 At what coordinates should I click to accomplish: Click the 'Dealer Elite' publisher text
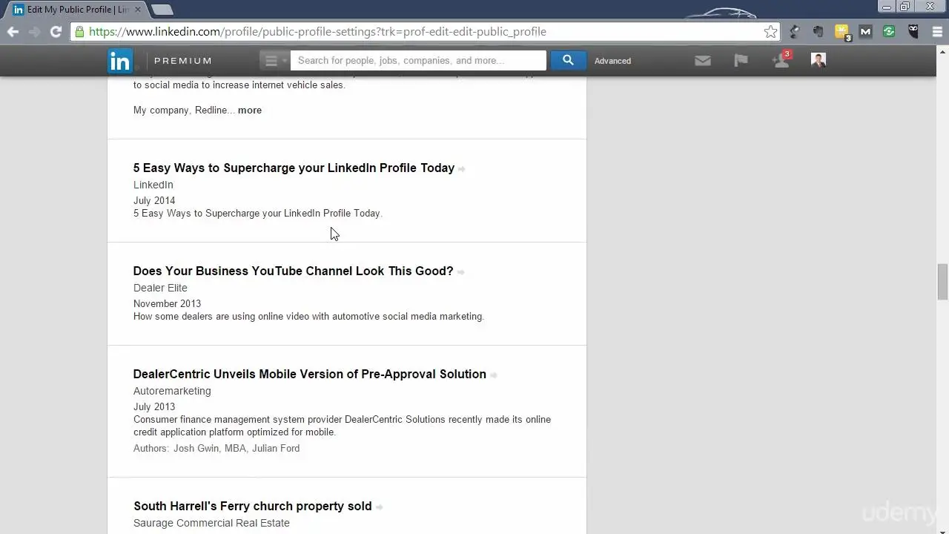point(160,288)
